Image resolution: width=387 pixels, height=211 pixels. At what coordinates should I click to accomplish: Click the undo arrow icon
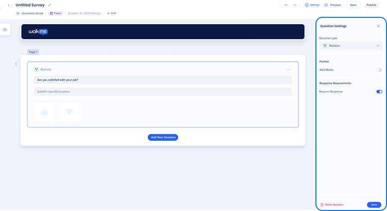pyautogui.click(x=286, y=5)
